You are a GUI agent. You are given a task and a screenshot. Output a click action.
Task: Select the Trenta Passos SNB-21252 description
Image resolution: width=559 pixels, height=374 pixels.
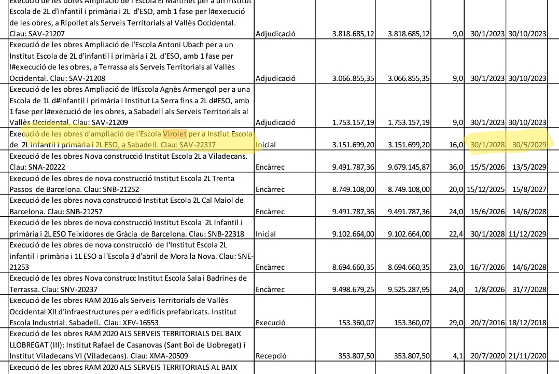131,183
